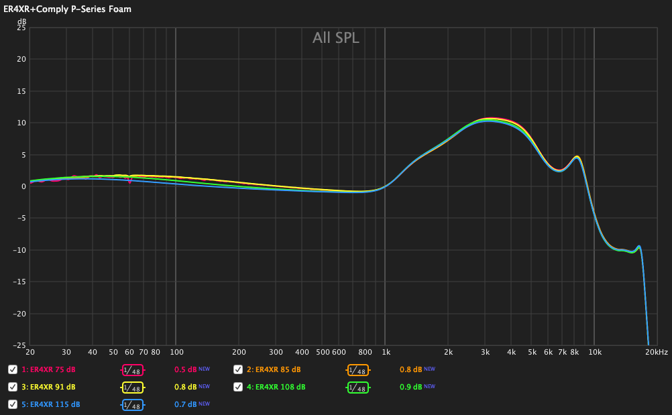Click the 25 label on dB axis
Screen dimensions: 672x415
21,28
